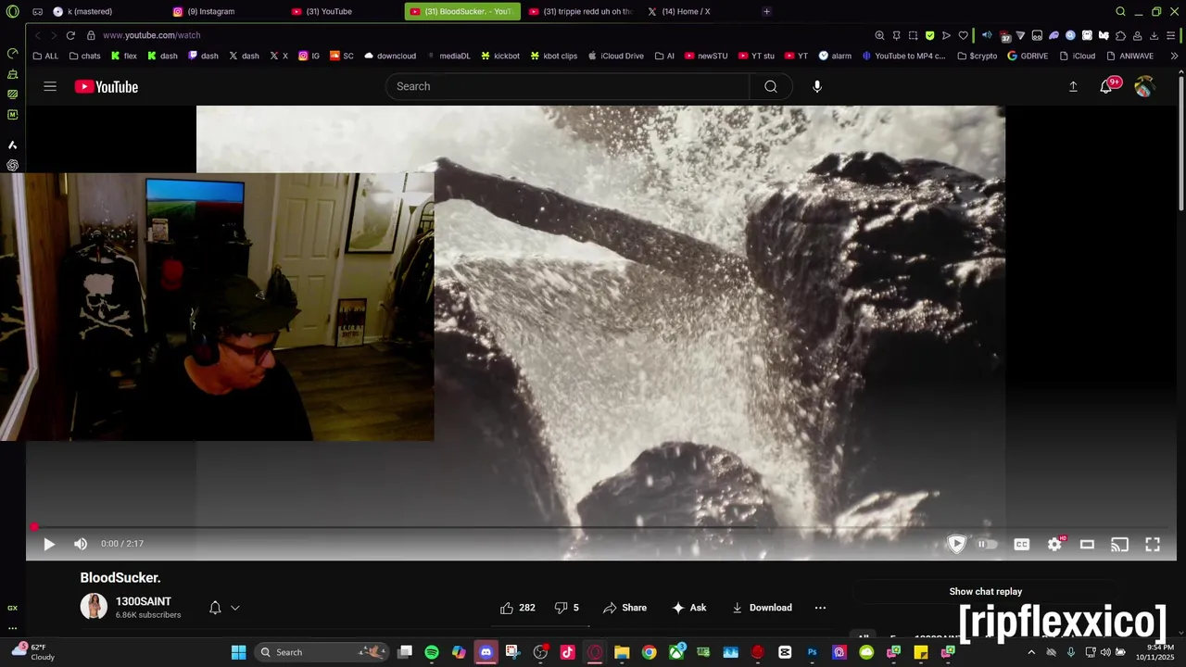Switch to Instagram browser tab
The image size is (1186, 667).
click(x=224, y=11)
